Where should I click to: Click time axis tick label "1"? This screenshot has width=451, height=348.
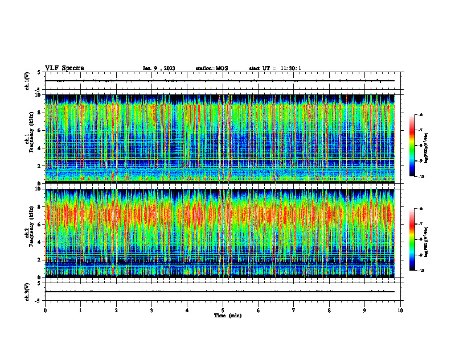pyautogui.click(x=80, y=310)
